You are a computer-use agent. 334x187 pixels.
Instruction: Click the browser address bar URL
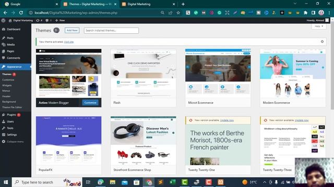click(76, 12)
